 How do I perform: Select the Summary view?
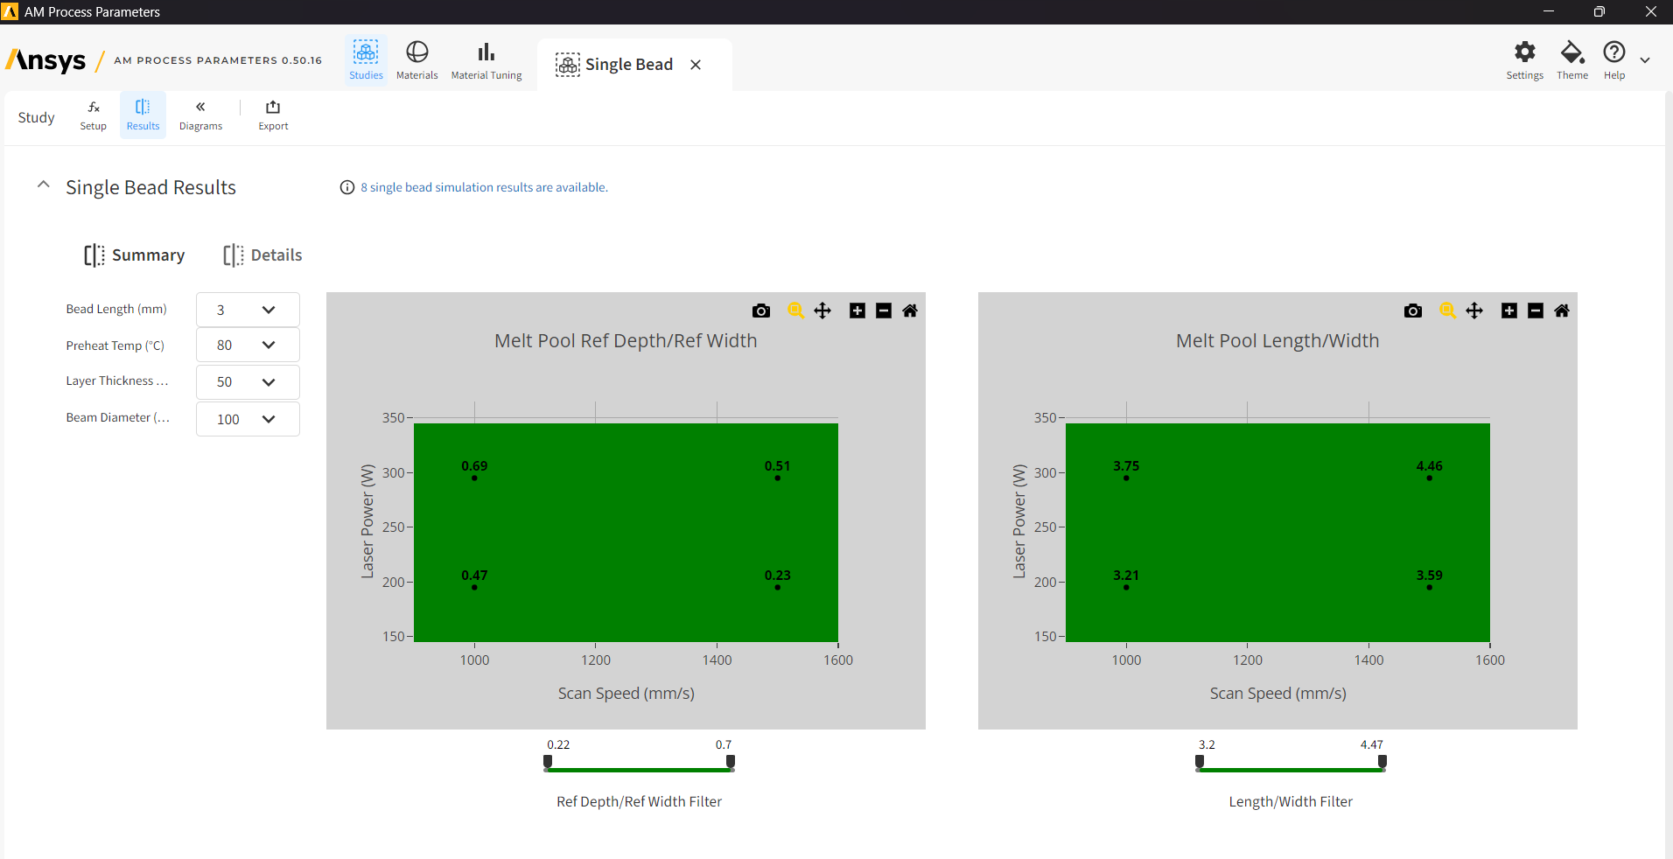(x=135, y=255)
